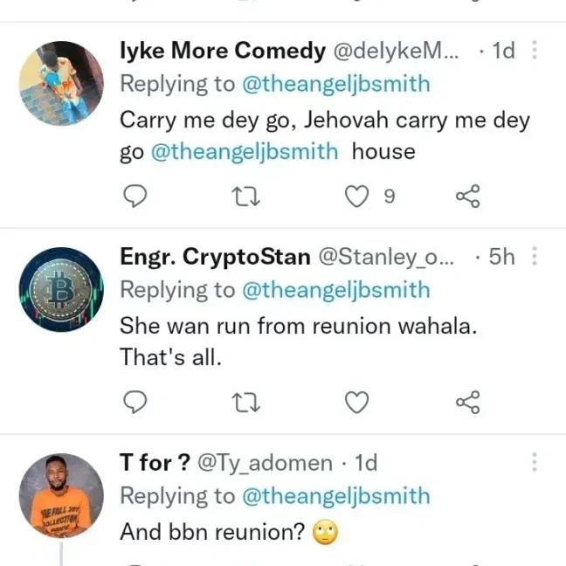
Task: Open @theangeljbsmith mention before the word house
Action: pyautogui.click(x=245, y=151)
